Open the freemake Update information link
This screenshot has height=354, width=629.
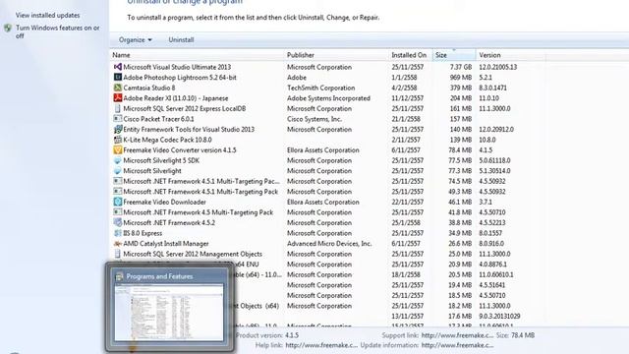(x=457, y=345)
